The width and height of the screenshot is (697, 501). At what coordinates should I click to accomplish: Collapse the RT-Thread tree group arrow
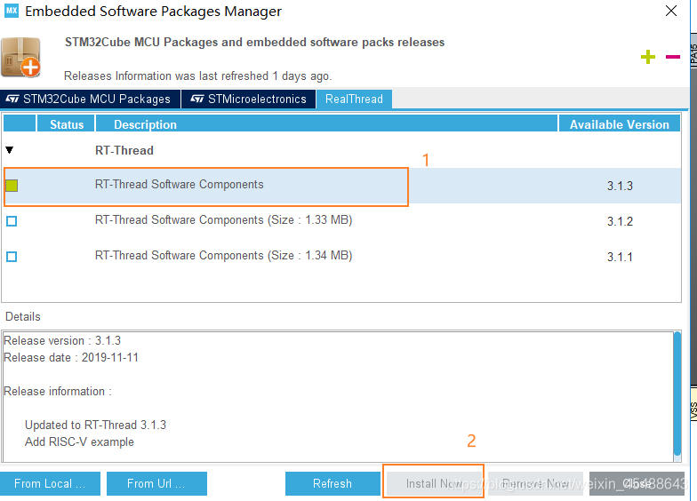point(9,150)
